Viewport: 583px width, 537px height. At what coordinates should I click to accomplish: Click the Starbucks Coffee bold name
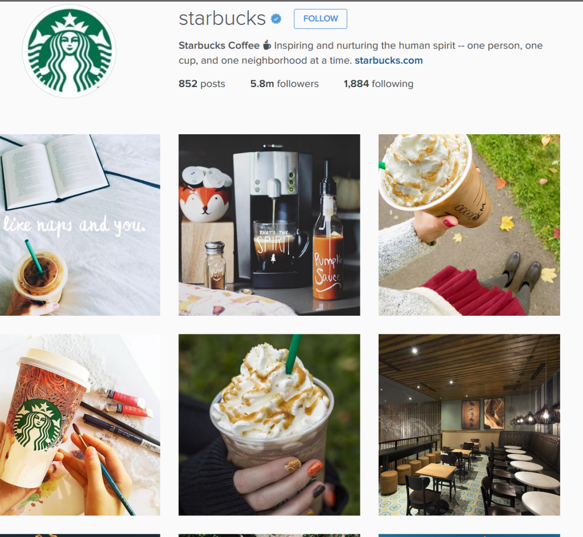pyautogui.click(x=219, y=46)
